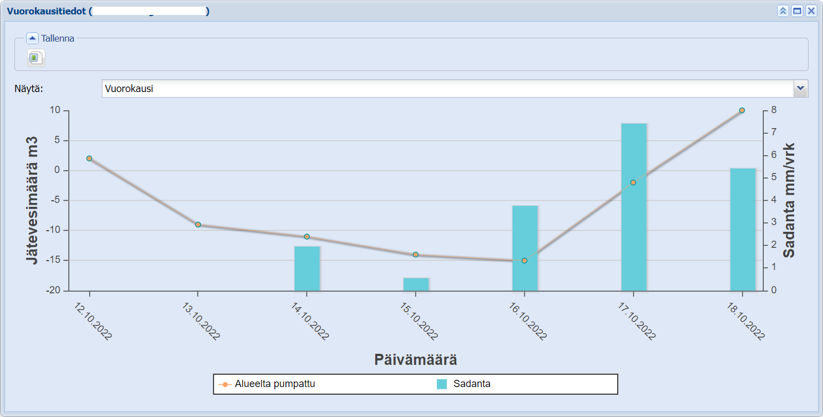Open the Näytä dropdown arrow
This screenshot has height=417, width=823.
tap(801, 89)
